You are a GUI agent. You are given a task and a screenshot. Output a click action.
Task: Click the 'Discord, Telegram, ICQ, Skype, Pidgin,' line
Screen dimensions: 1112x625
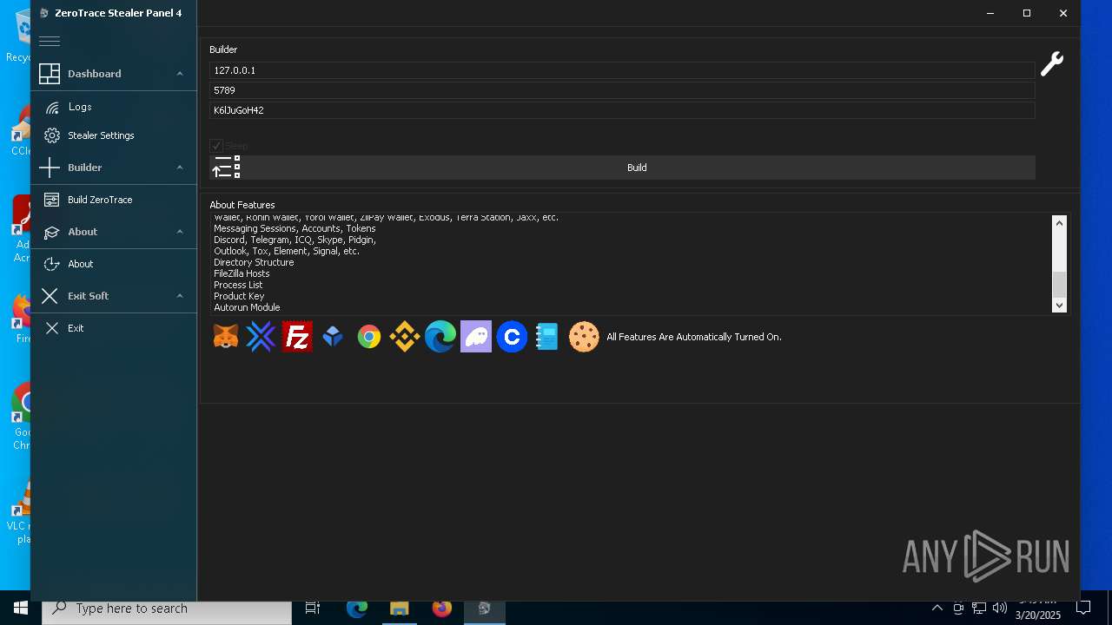295,240
